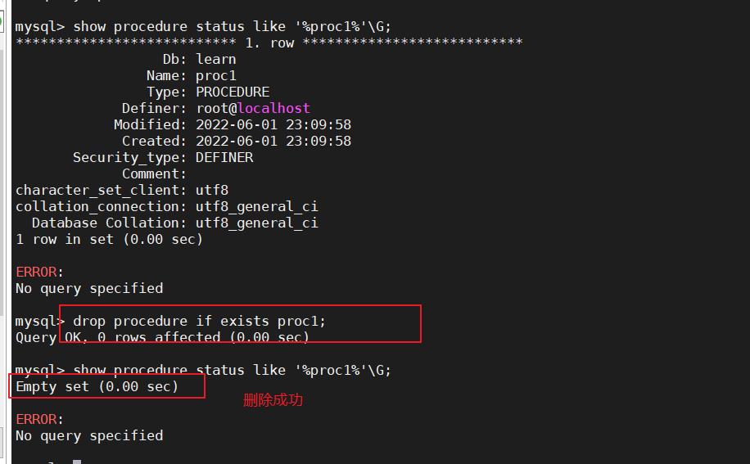
Task: Click the pink 'localhost' text in Definer
Action: [x=273, y=108]
